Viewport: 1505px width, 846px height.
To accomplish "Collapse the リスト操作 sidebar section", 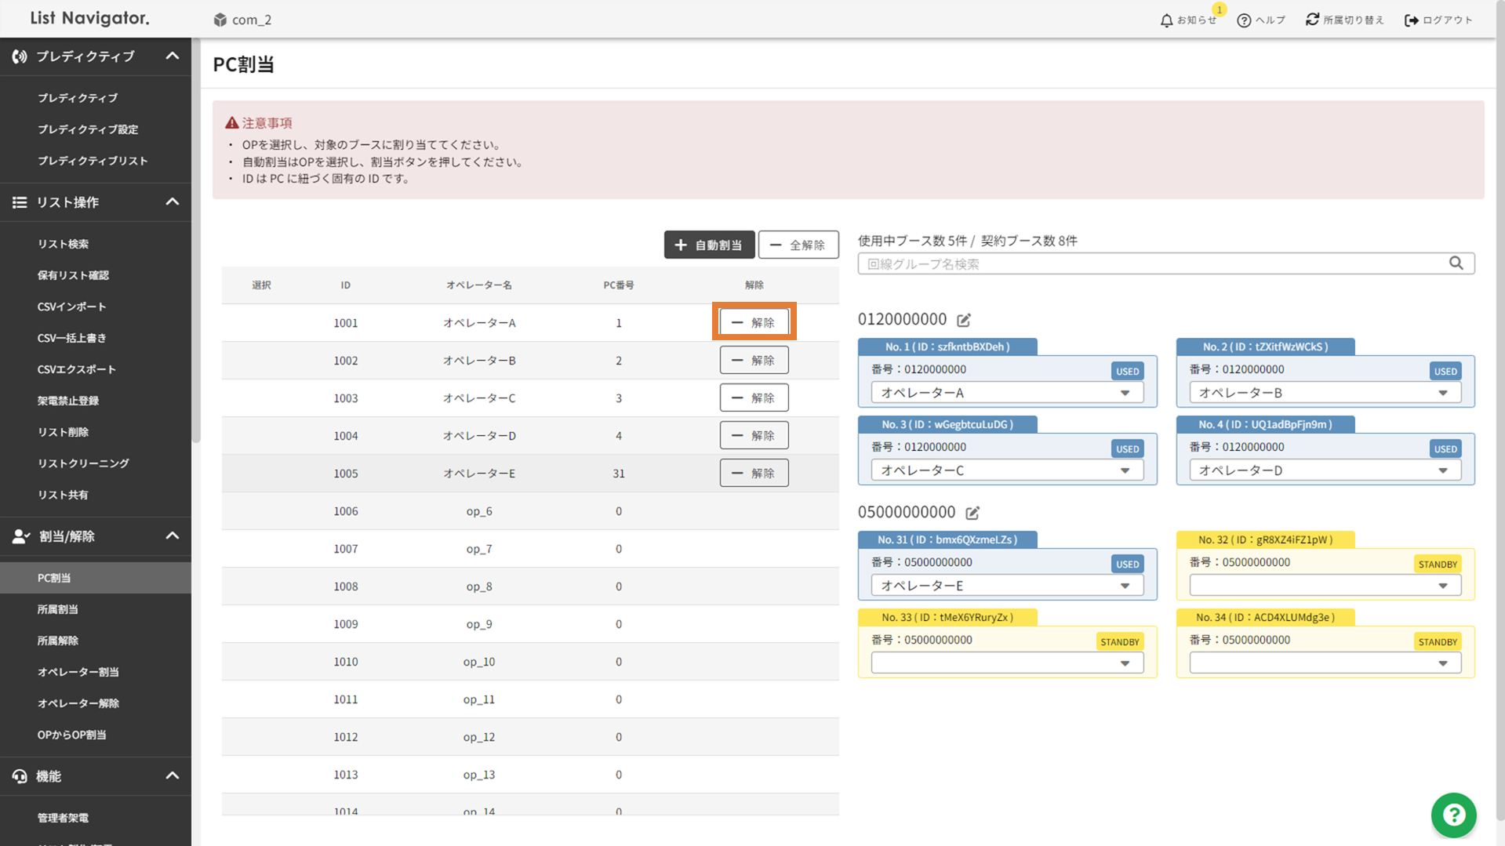I will click(173, 202).
